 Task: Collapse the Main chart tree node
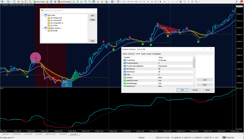tap(43, 15)
